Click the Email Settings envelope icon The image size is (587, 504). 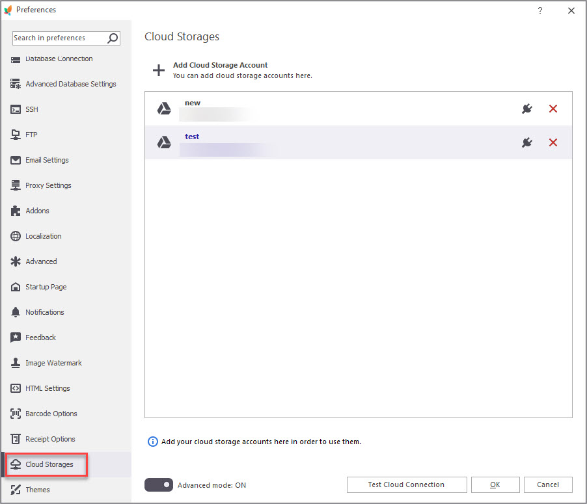click(x=16, y=160)
